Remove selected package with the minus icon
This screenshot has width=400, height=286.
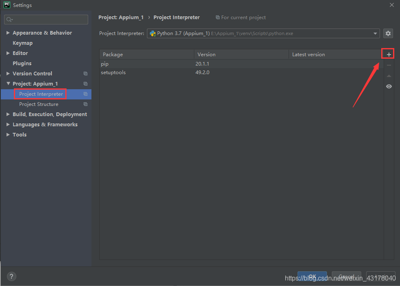point(388,65)
